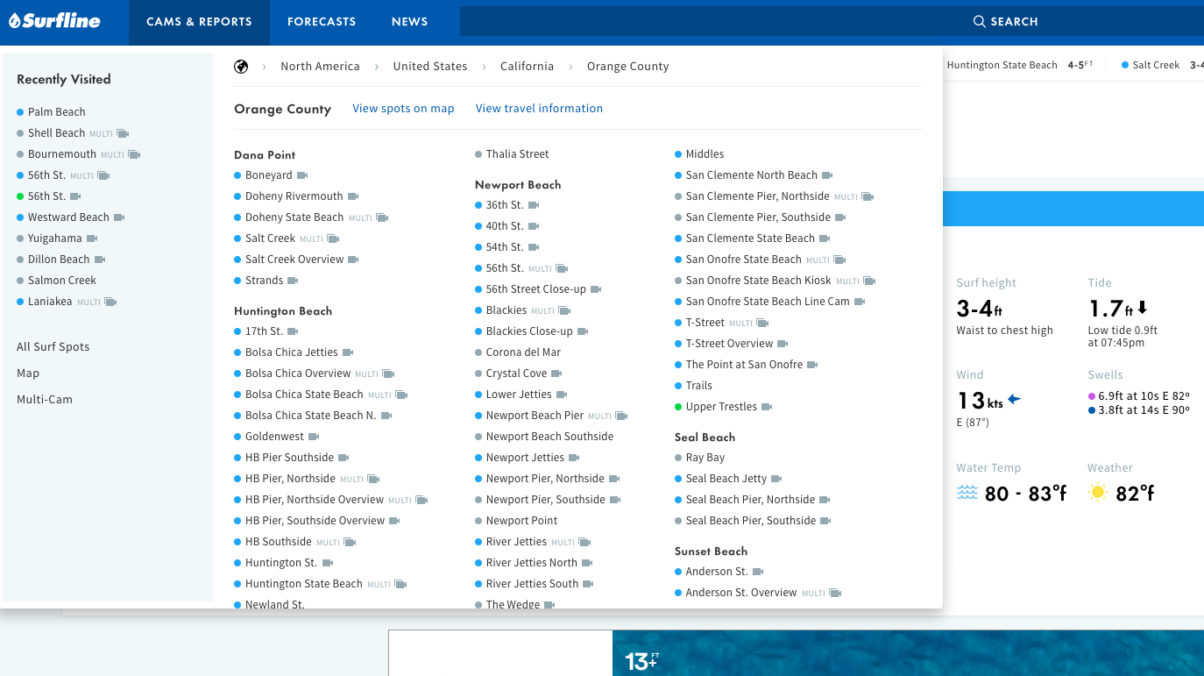Click camera icon beside River Jetties North

(x=587, y=563)
